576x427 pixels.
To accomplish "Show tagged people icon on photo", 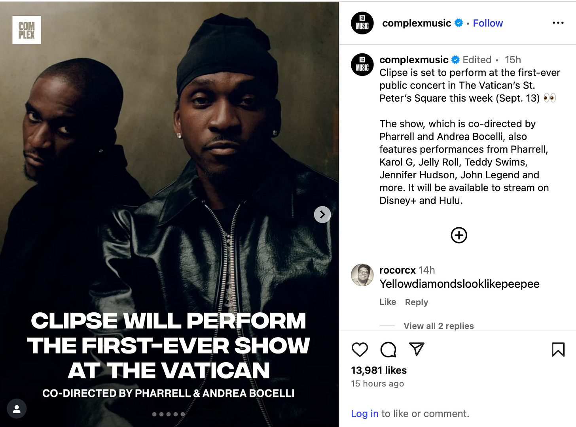I will [17, 409].
